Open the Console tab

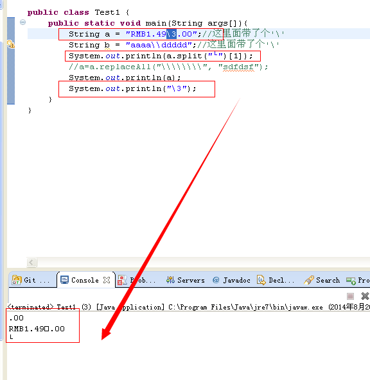click(85, 280)
